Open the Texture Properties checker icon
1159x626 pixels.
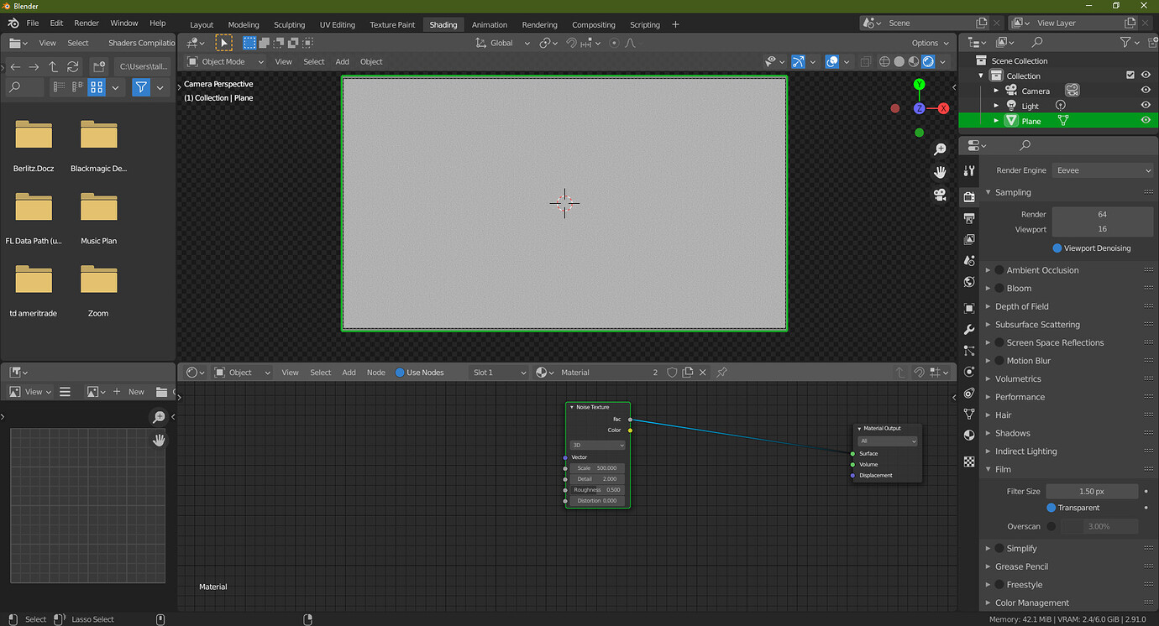coord(969,461)
